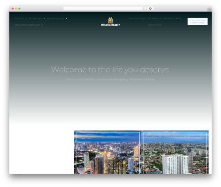Open the Neighborhood Guide menu

point(27,25)
